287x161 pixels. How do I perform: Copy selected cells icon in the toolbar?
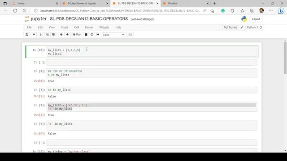coord(48,34)
